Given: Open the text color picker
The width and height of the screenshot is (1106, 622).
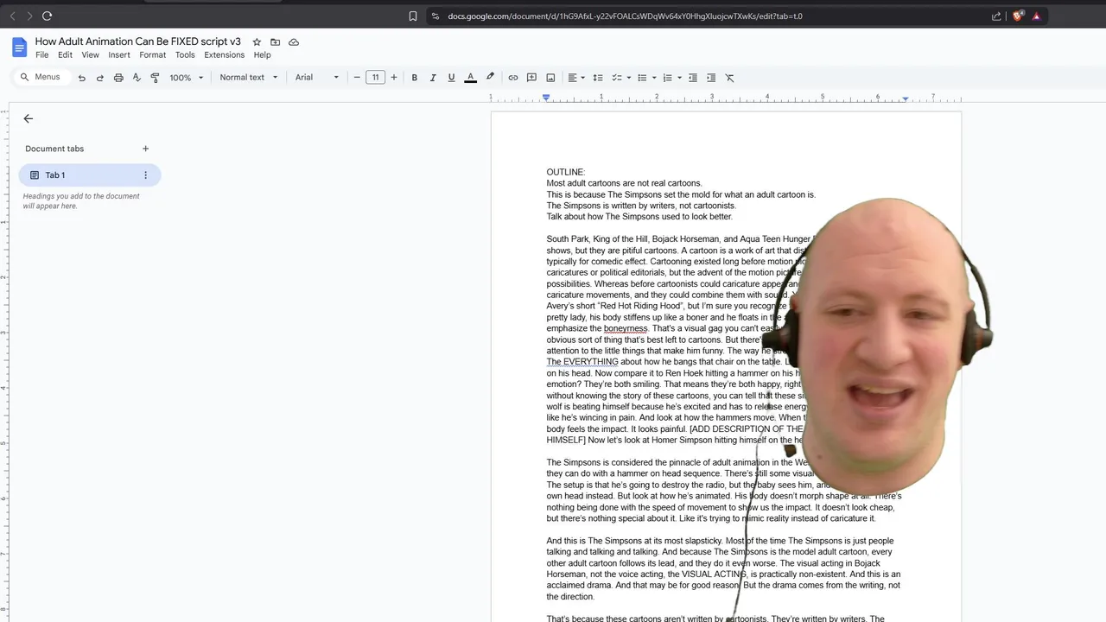Looking at the screenshot, I should (x=471, y=78).
